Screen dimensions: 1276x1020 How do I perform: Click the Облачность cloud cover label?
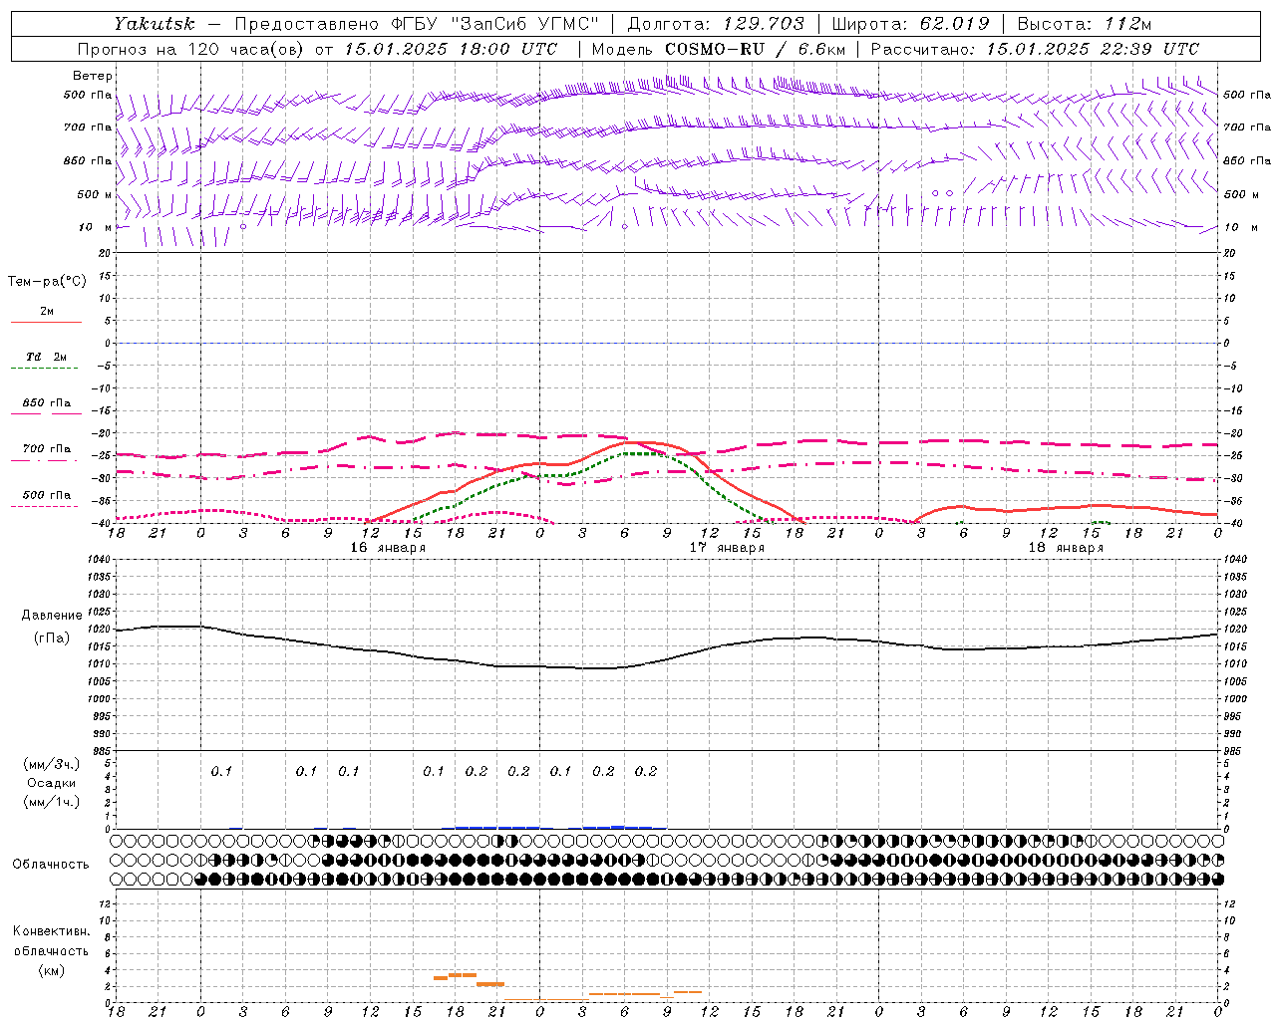pos(51,865)
